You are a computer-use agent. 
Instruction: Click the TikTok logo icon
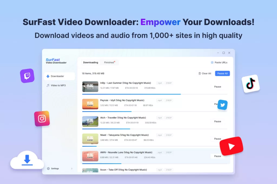(x=251, y=83)
